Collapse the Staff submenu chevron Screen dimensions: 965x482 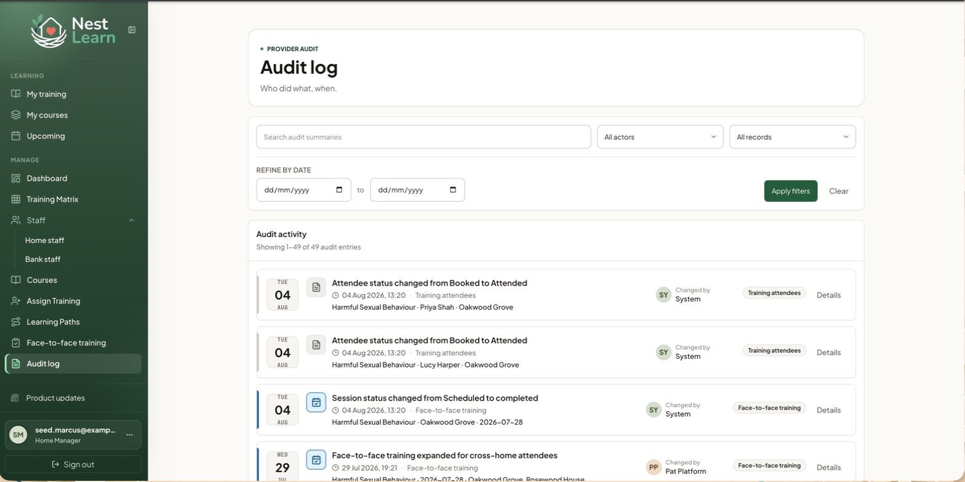(x=131, y=220)
